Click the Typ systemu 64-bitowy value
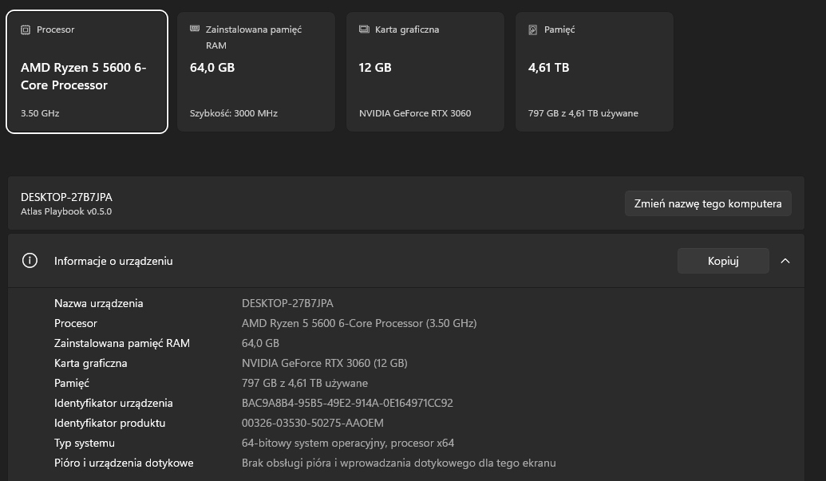The width and height of the screenshot is (826, 481). [x=348, y=443]
